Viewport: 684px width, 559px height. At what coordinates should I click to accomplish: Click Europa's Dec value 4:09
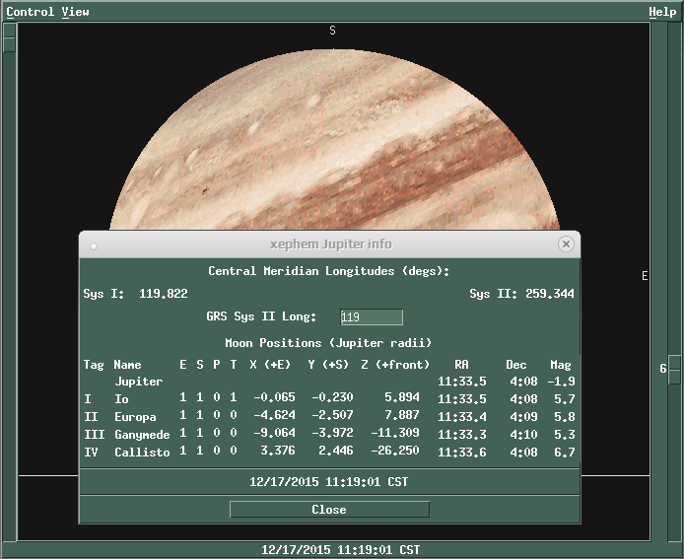click(x=524, y=417)
